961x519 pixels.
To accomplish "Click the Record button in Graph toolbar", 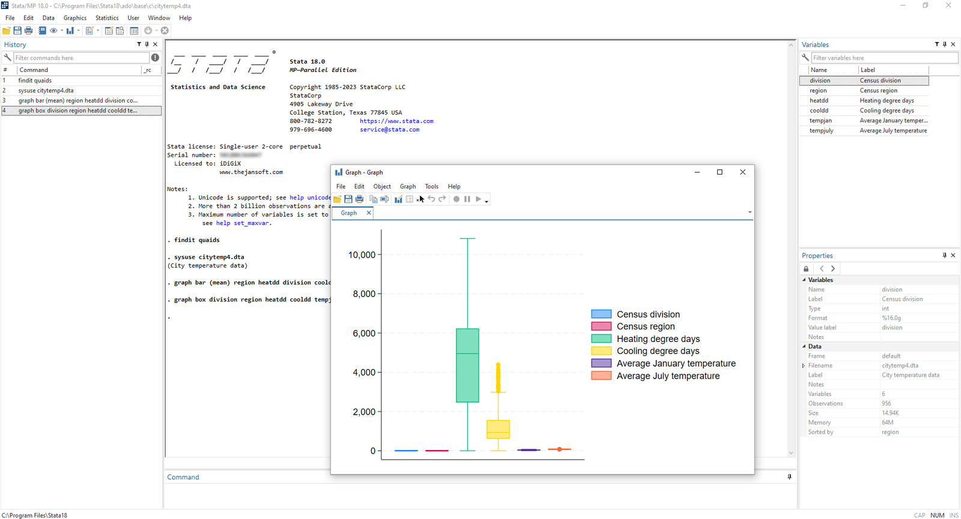I will click(456, 199).
